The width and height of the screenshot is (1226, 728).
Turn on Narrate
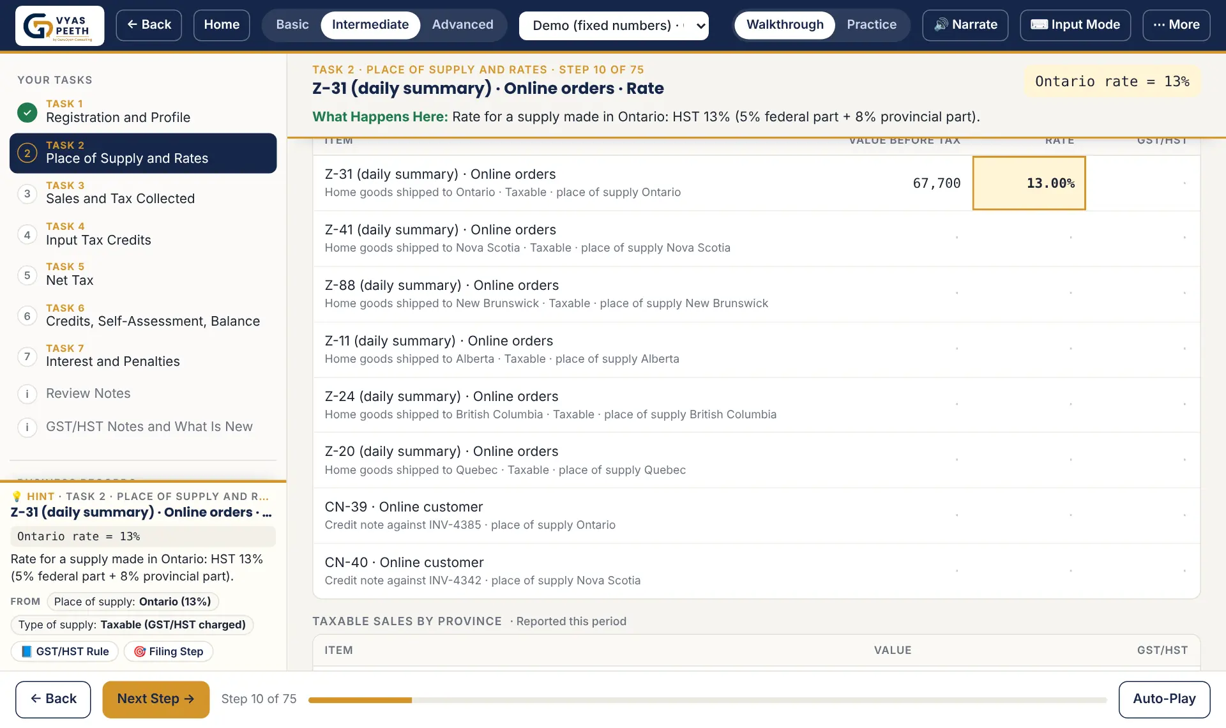click(x=965, y=25)
